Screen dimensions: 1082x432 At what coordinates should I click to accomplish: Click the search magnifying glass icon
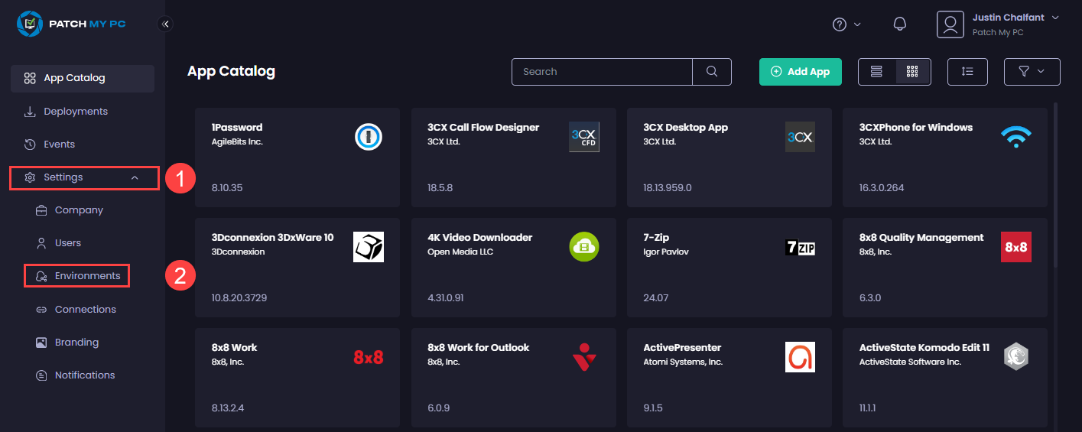click(x=711, y=72)
